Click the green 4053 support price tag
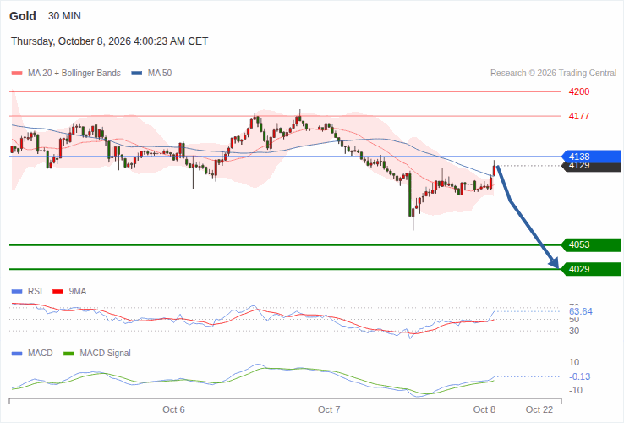Viewport: 624px width, 423px height. tap(591, 245)
